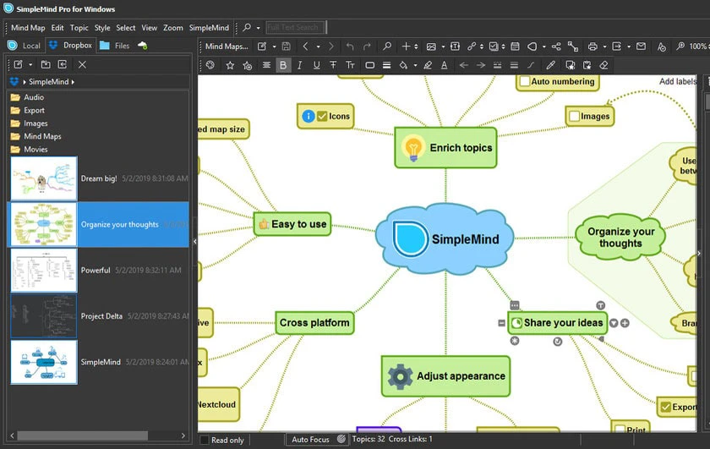Click the envelope mail icon
This screenshot has height=449, width=710.
tap(641, 47)
